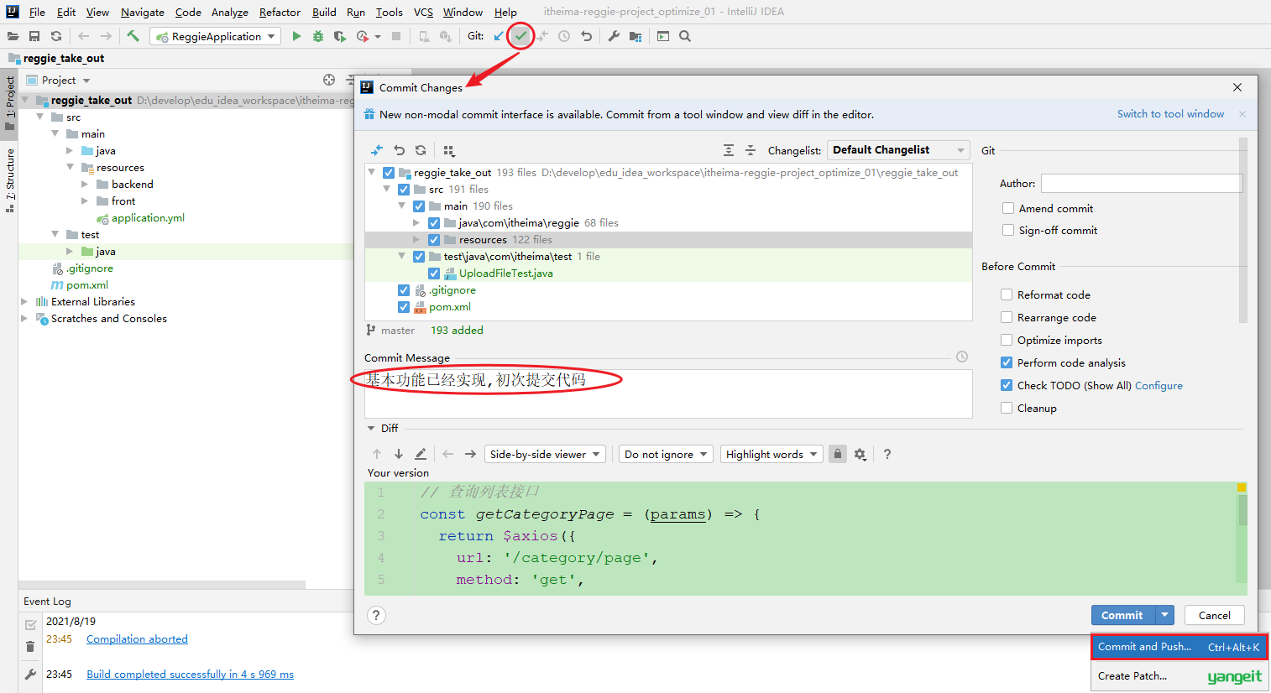Click the Cancel button
Screen dimensions: 1271x693
click(x=1214, y=615)
